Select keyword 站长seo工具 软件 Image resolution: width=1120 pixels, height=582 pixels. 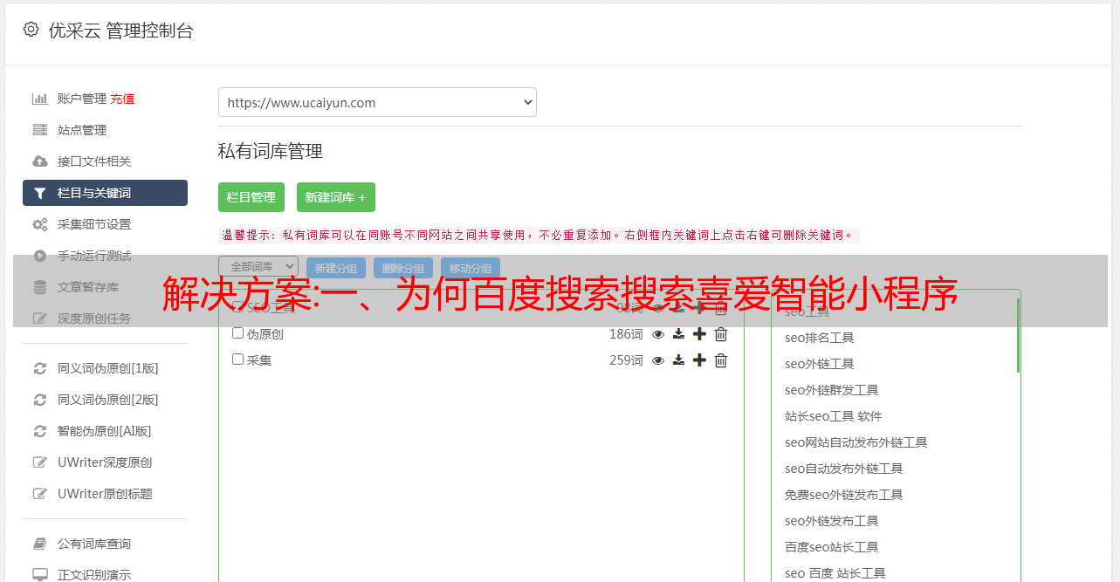coord(834,416)
